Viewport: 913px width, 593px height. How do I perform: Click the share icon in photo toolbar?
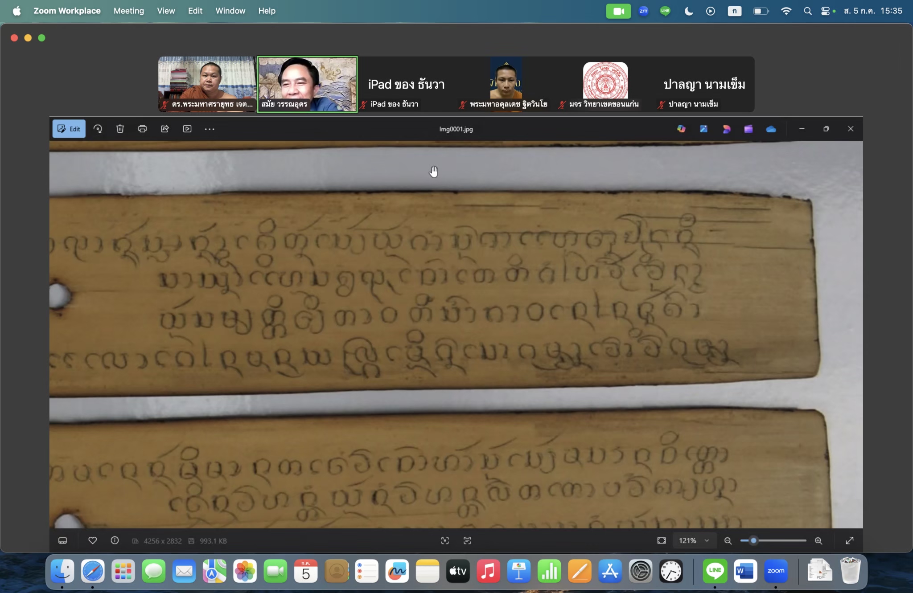click(165, 129)
